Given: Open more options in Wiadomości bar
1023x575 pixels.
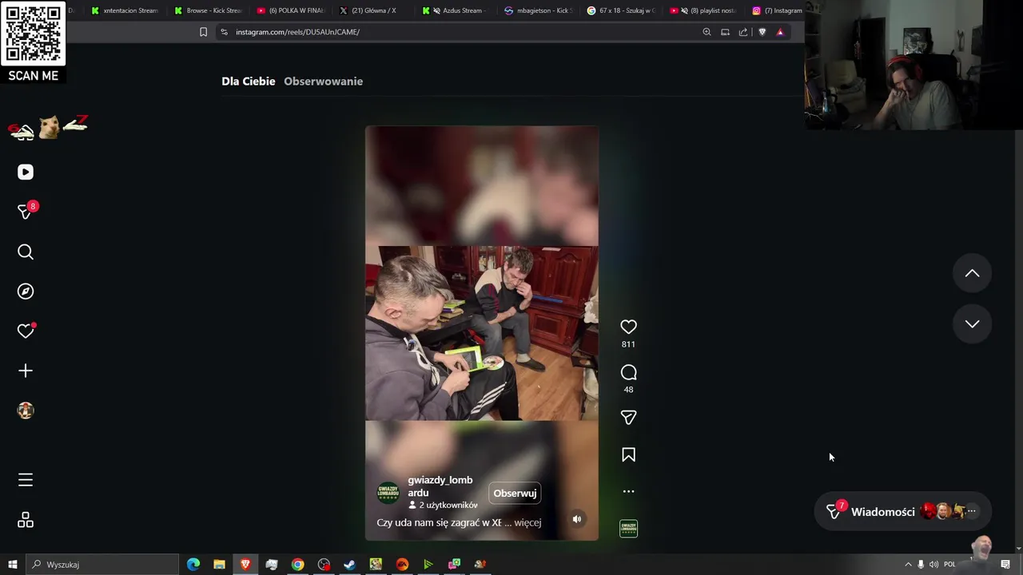Looking at the screenshot, I should pyautogui.click(x=971, y=511).
